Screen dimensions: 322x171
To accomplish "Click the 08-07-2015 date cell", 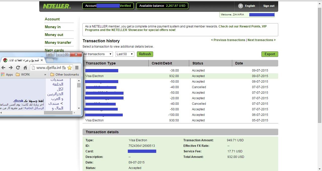I will click(260, 82).
